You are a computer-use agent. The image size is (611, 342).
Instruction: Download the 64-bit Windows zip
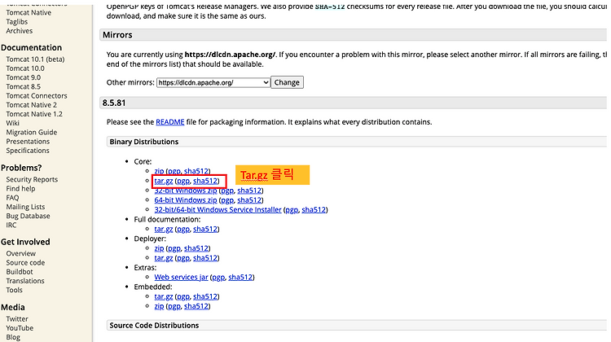[186, 200]
